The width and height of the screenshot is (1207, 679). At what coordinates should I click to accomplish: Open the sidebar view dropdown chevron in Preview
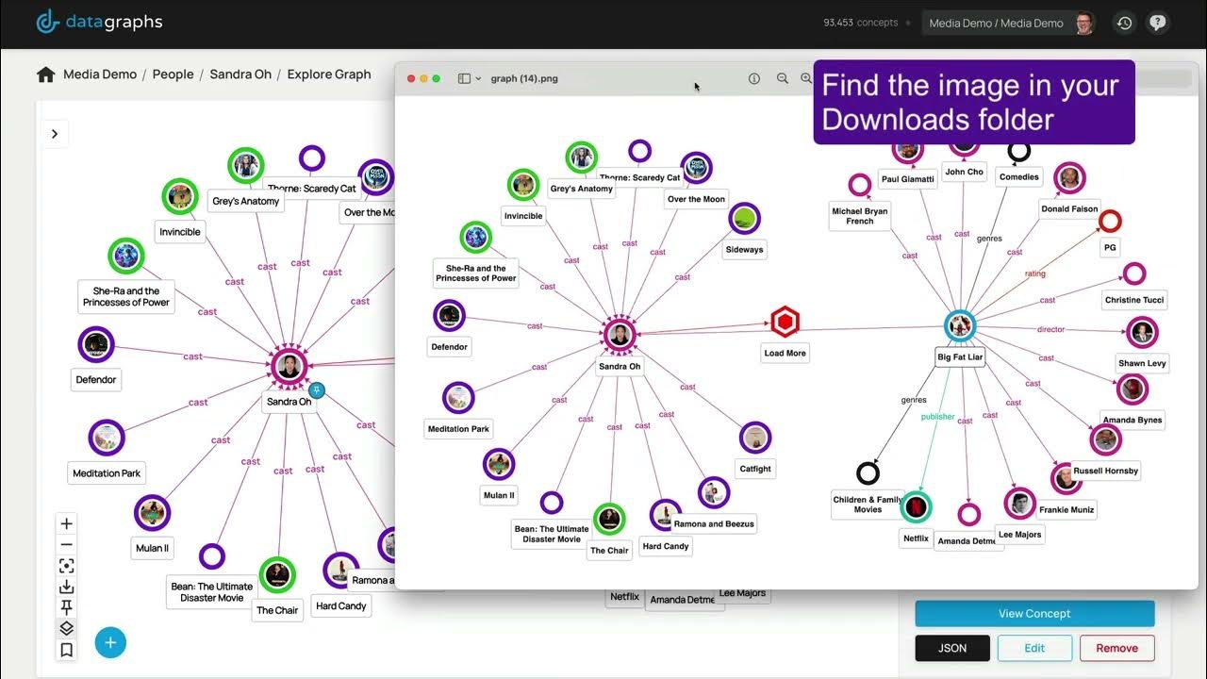pyautogui.click(x=479, y=78)
